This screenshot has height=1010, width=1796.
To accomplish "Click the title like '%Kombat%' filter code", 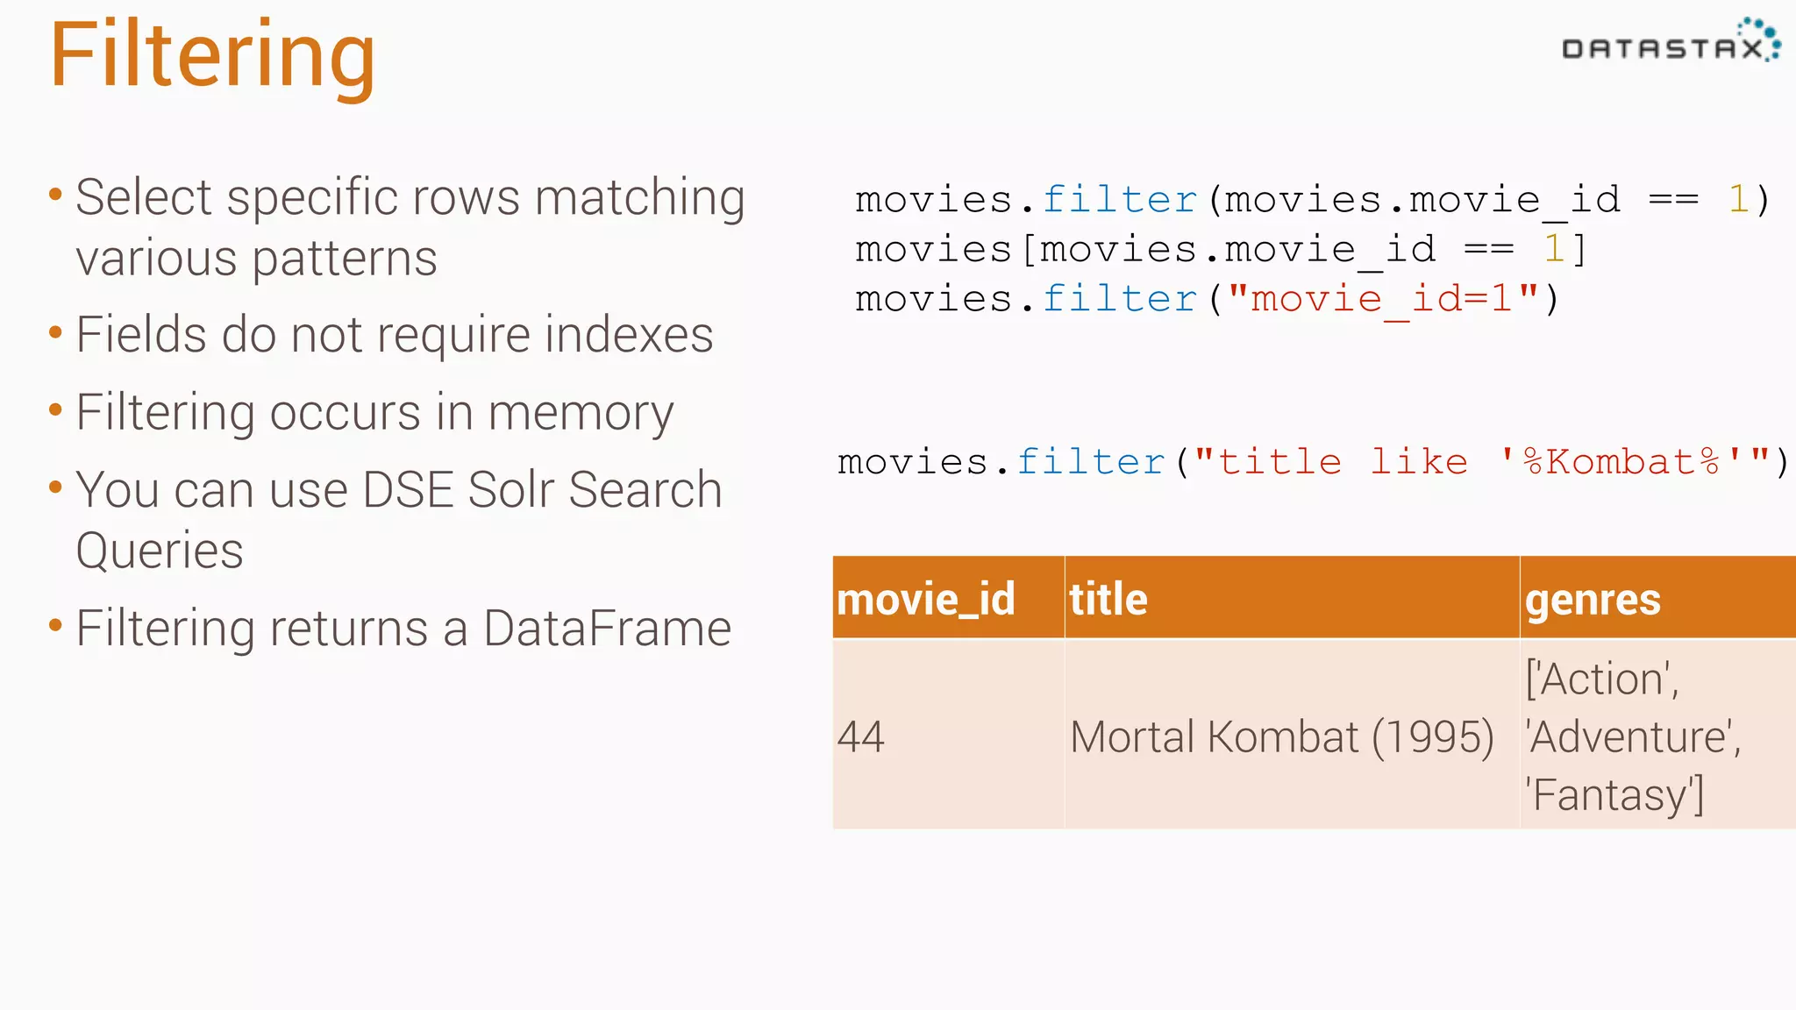I will [x=1313, y=462].
